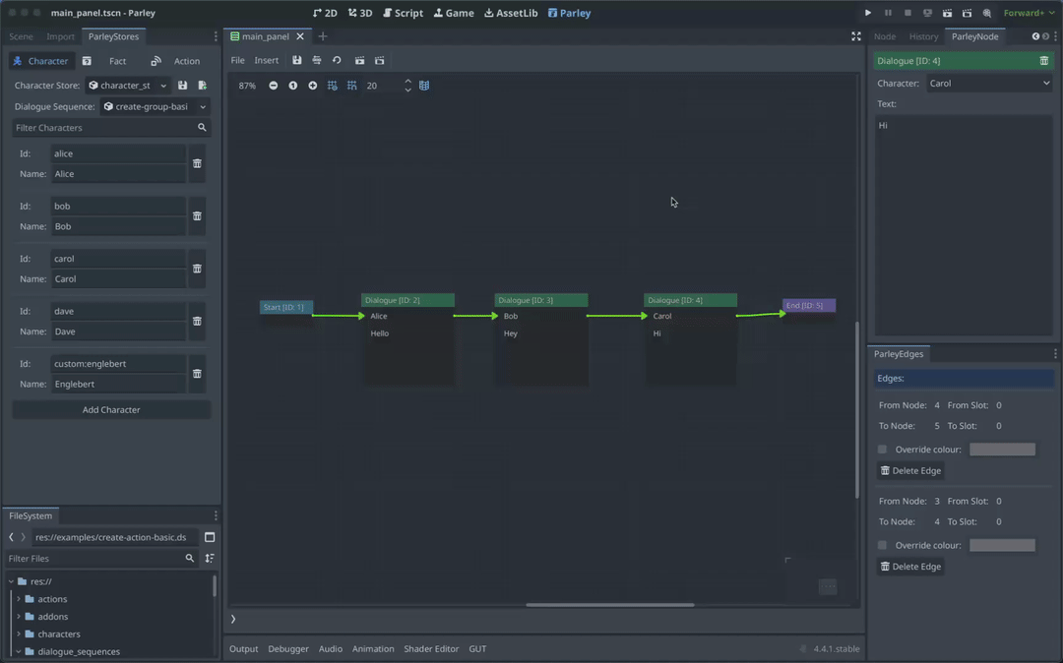The width and height of the screenshot is (1063, 663).
Task: Save the dialogue sequence with the save icon
Action: pos(297,60)
